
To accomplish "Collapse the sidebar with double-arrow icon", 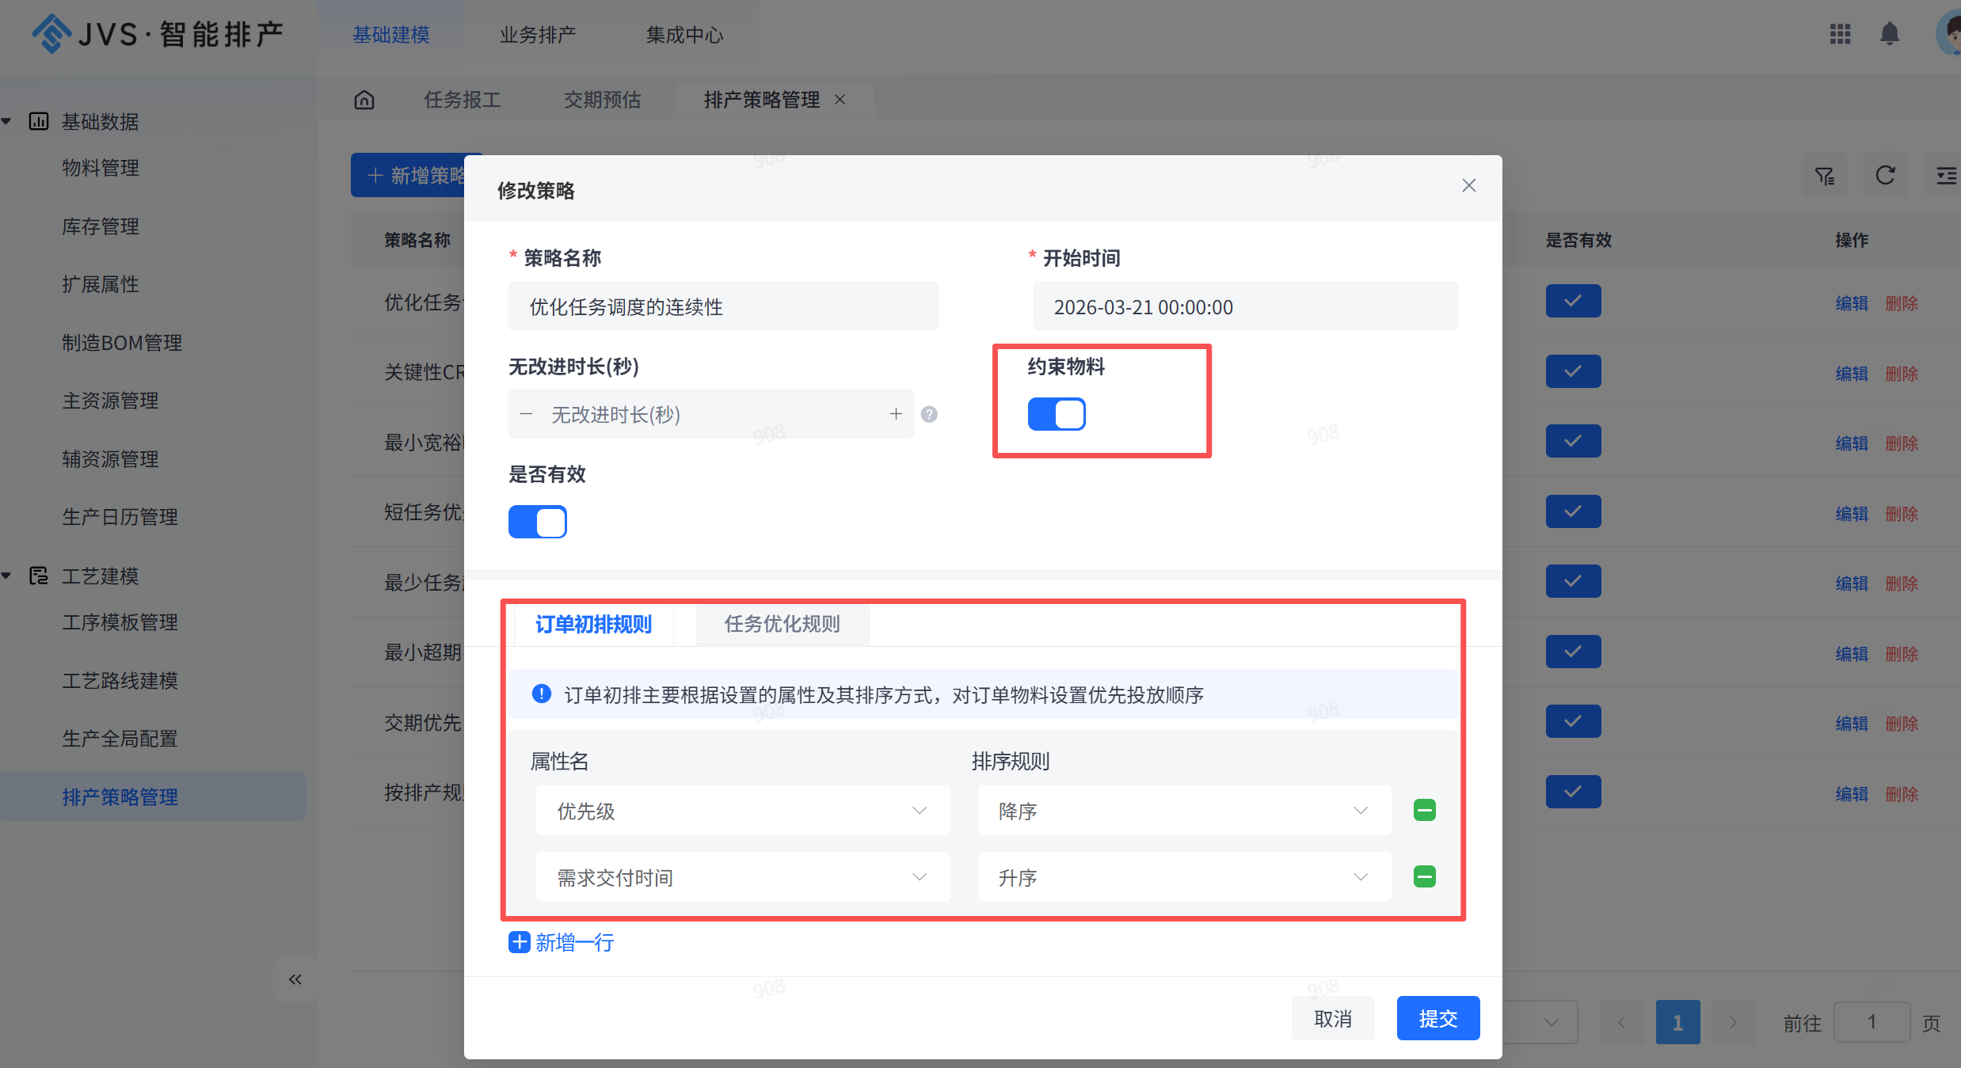I will (x=295, y=979).
